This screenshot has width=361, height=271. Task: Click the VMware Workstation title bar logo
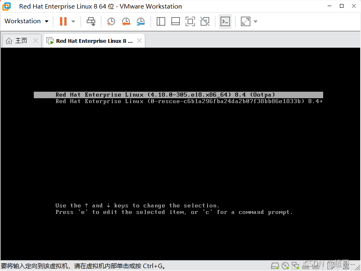click(7, 6)
